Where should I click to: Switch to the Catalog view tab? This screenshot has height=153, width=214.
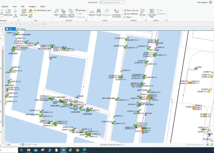point(21,29)
